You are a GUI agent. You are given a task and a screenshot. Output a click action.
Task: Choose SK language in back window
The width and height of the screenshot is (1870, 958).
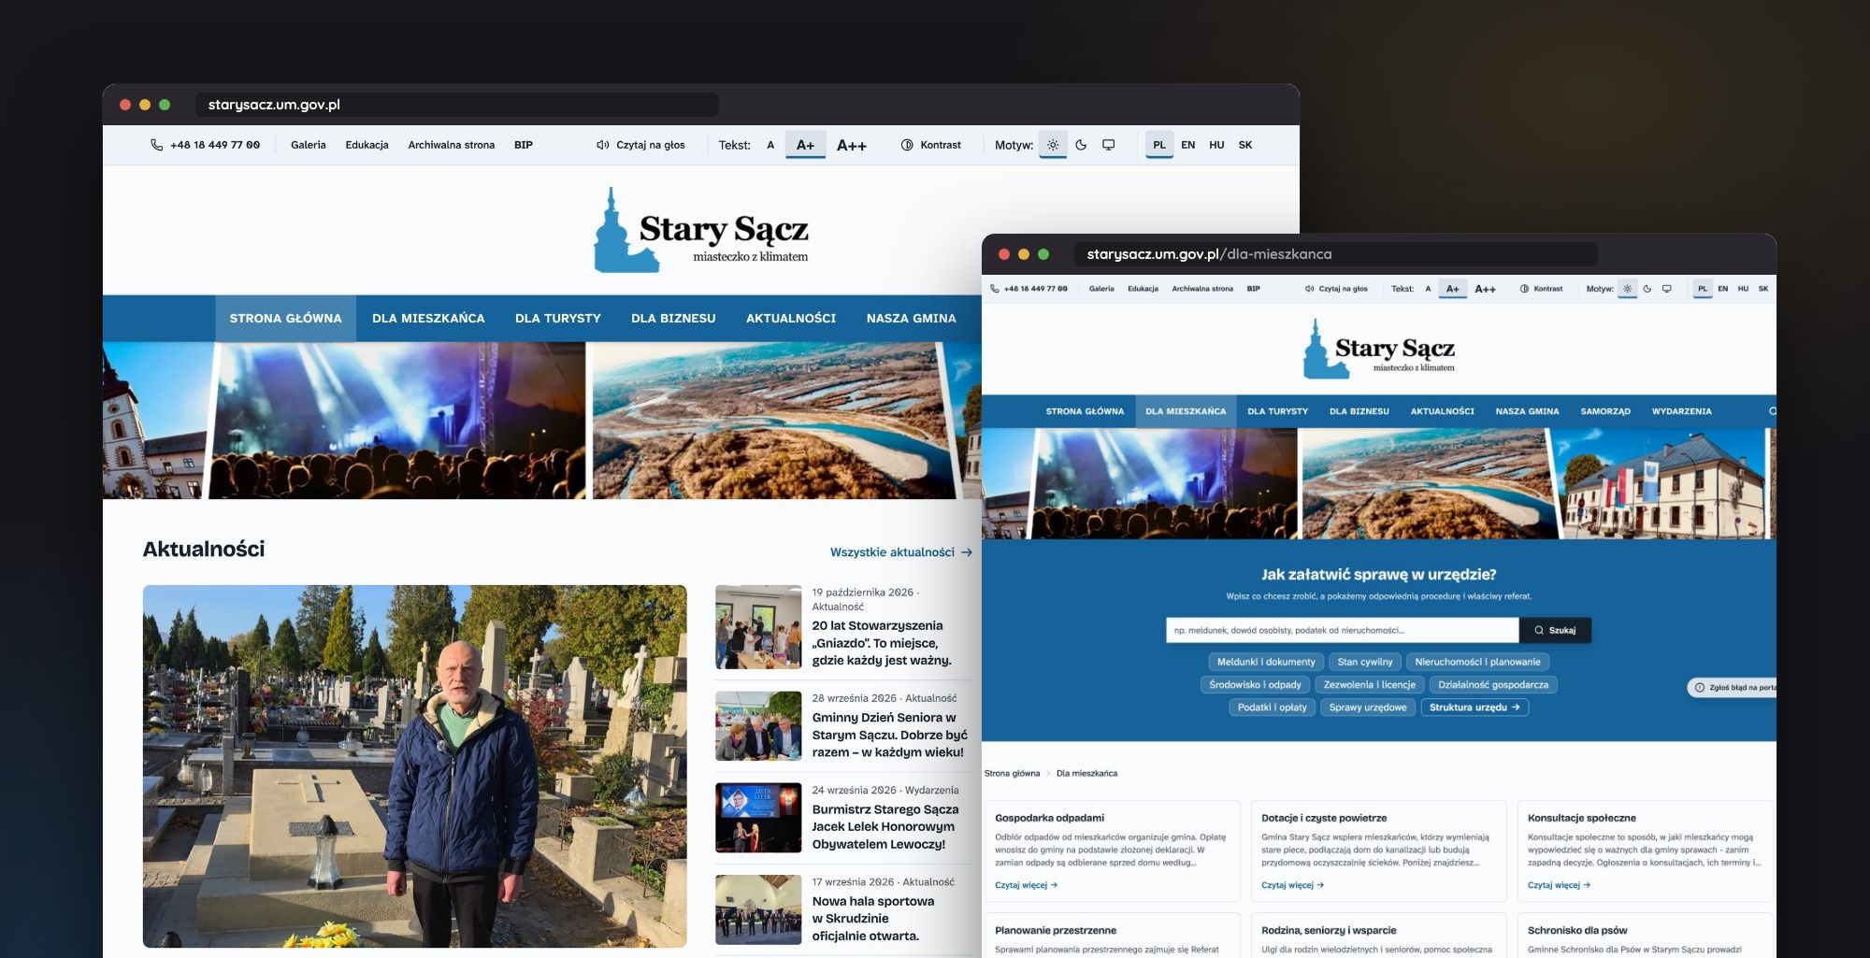click(x=1245, y=145)
